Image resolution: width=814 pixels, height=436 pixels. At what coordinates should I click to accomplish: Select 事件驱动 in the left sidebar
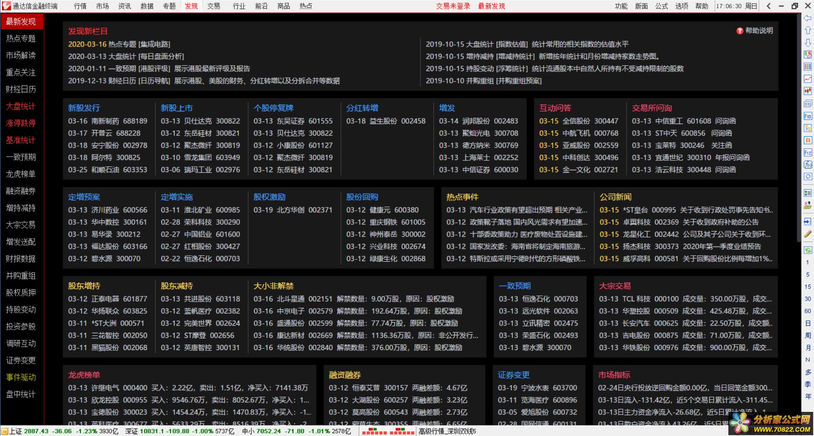pos(21,377)
